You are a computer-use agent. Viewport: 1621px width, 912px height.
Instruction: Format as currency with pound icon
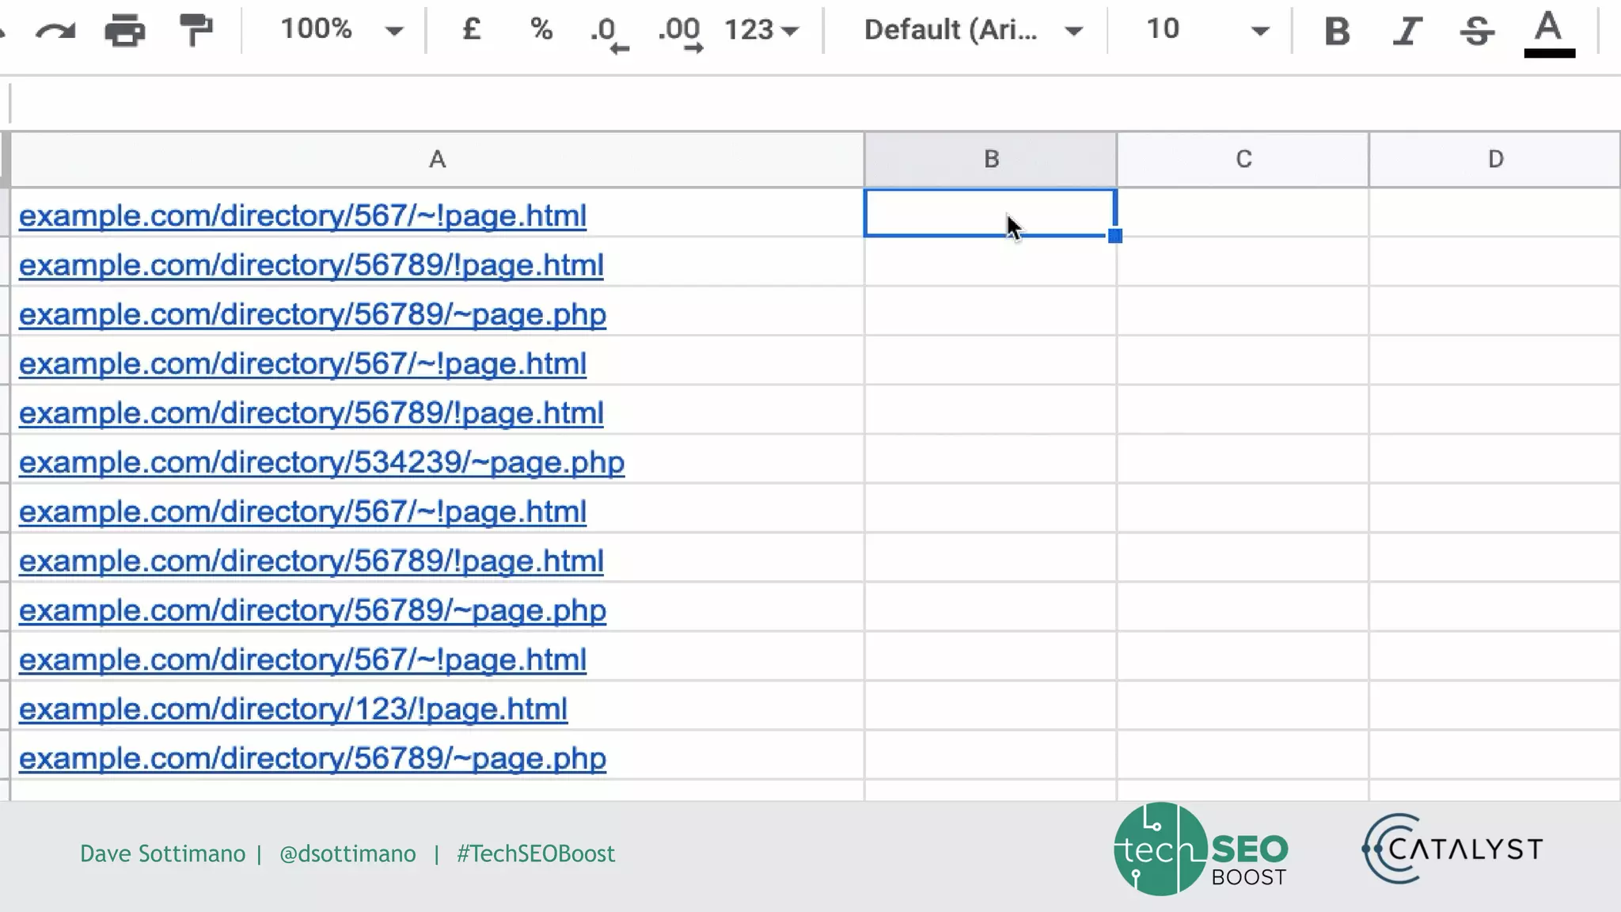pos(472,30)
